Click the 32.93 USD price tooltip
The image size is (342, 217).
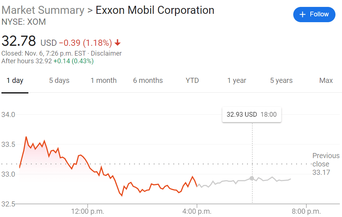click(251, 114)
